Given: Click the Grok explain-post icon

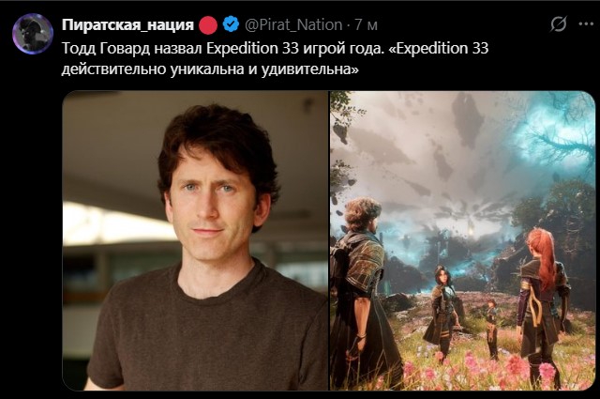Looking at the screenshot, I should click(x=559, y=24).
